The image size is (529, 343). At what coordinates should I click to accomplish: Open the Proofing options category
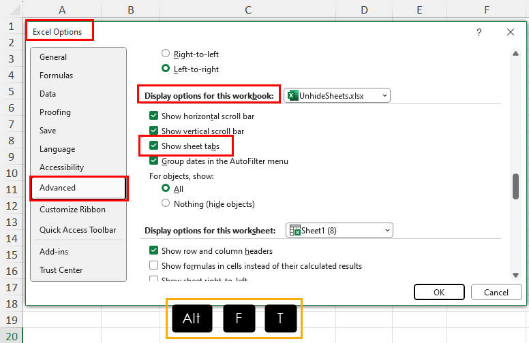[78, 112]
